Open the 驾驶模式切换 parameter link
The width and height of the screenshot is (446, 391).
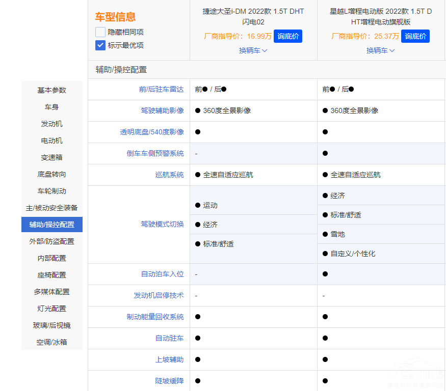(162, 224)
